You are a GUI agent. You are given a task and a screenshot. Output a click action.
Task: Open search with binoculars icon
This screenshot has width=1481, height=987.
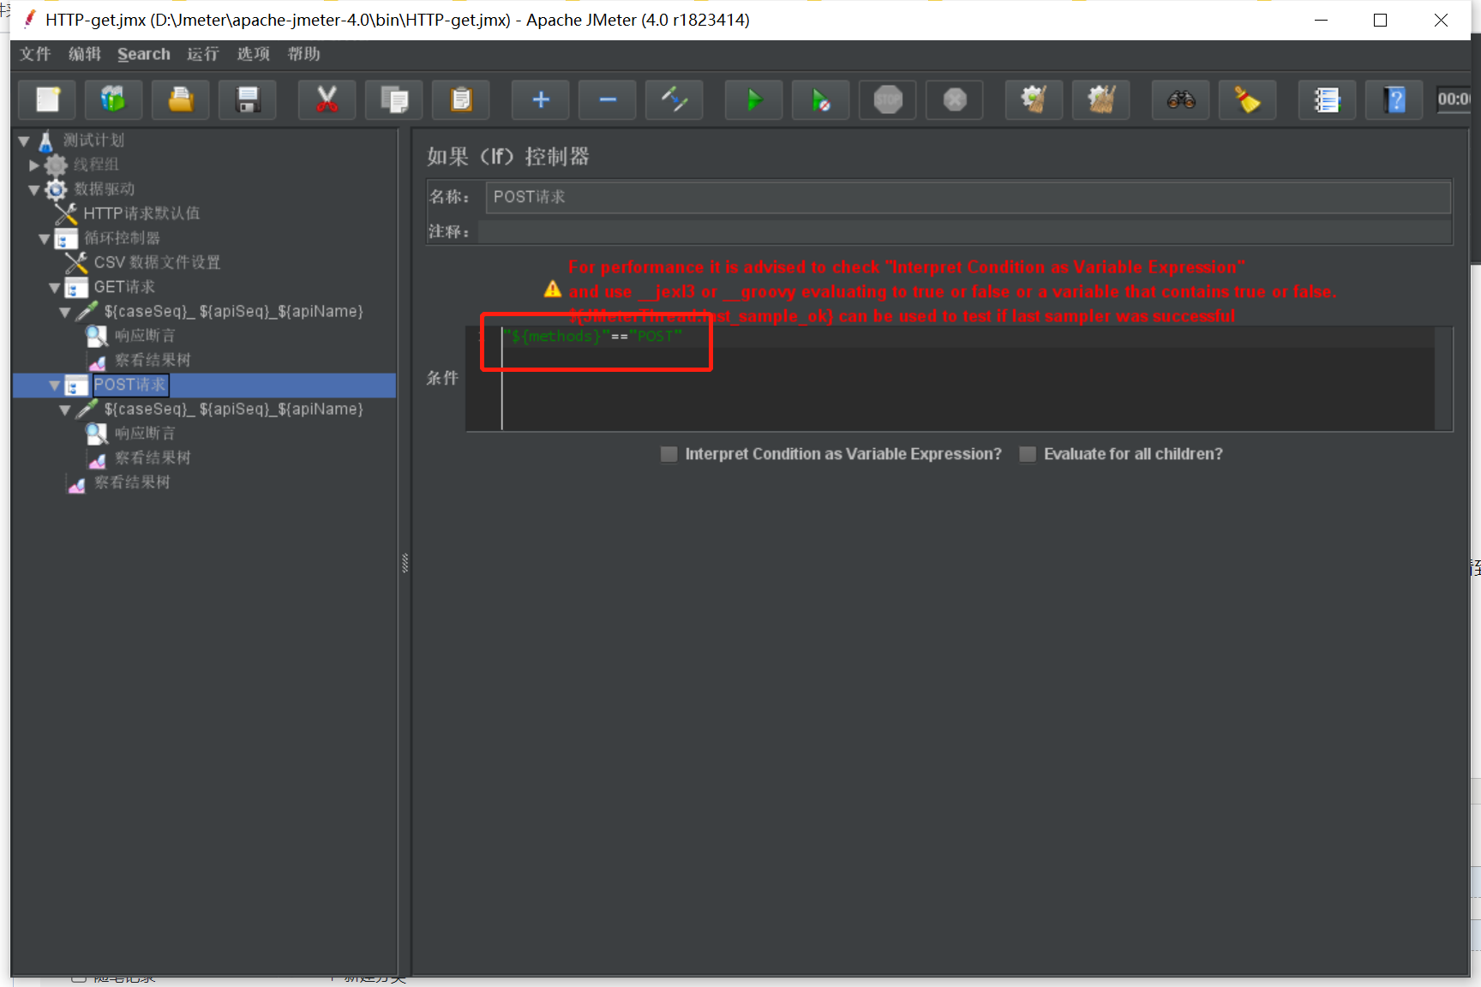pos(1181,100)
